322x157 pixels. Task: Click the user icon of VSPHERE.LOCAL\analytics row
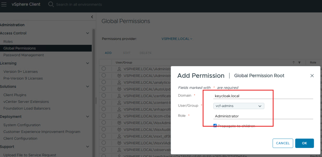119,82
